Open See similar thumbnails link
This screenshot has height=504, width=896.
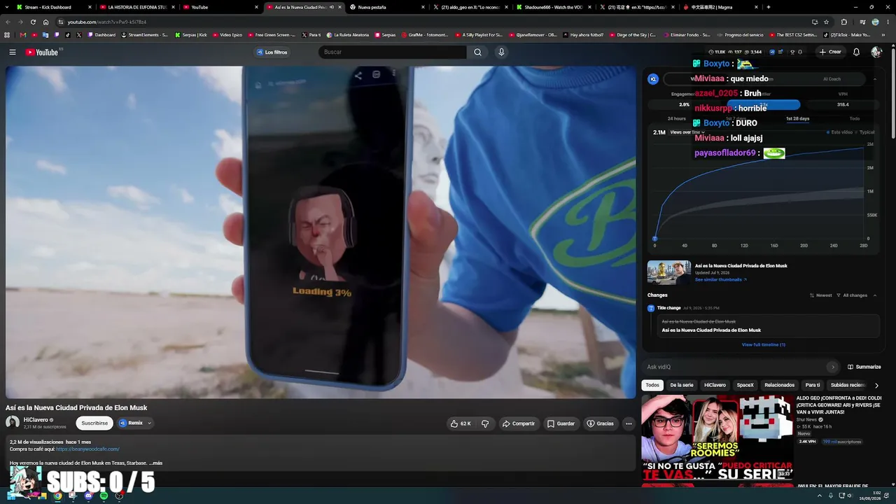(721, 280)
